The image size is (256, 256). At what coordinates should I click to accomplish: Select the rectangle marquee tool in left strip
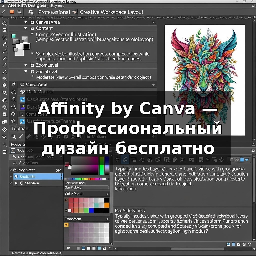[4, 30]
